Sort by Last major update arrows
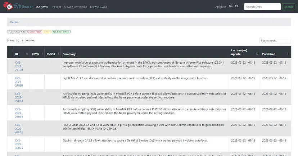The image size is (298, 156). [x=257, y=54]
